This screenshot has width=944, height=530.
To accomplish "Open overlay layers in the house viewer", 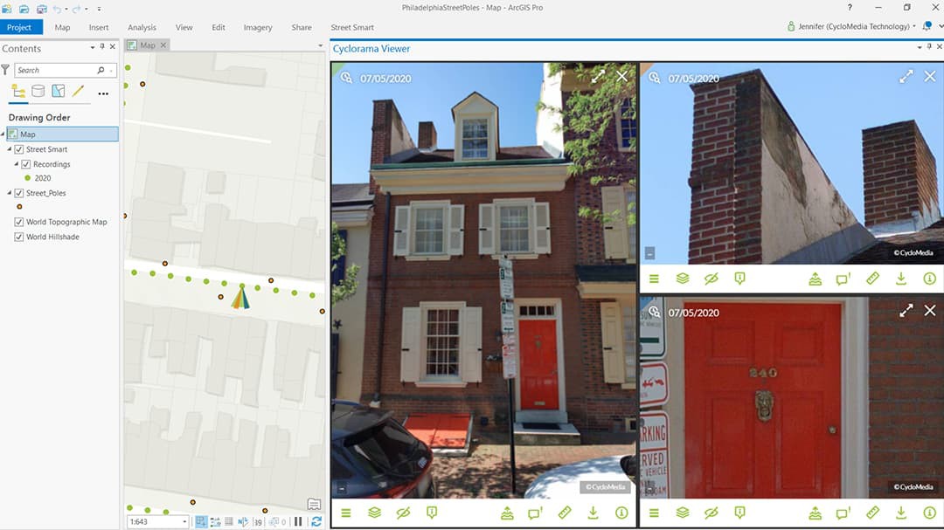I will click(374, 513).
